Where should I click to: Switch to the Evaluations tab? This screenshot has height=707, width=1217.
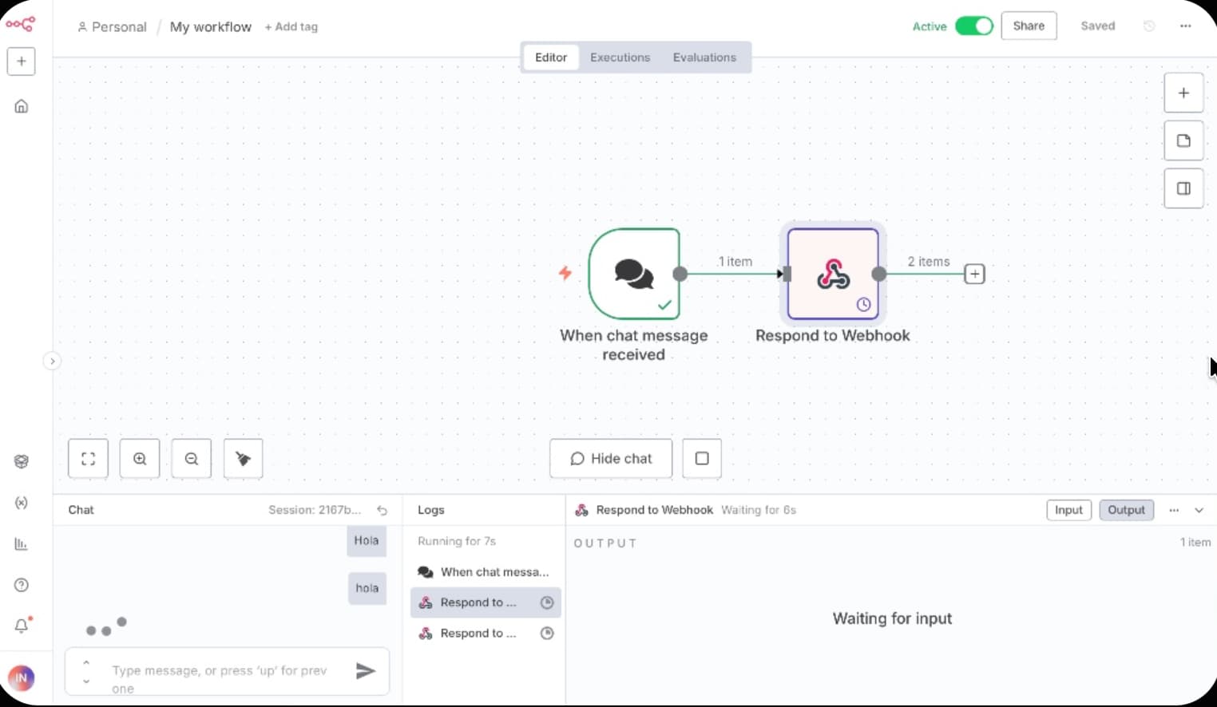click(x=704, y=57)
